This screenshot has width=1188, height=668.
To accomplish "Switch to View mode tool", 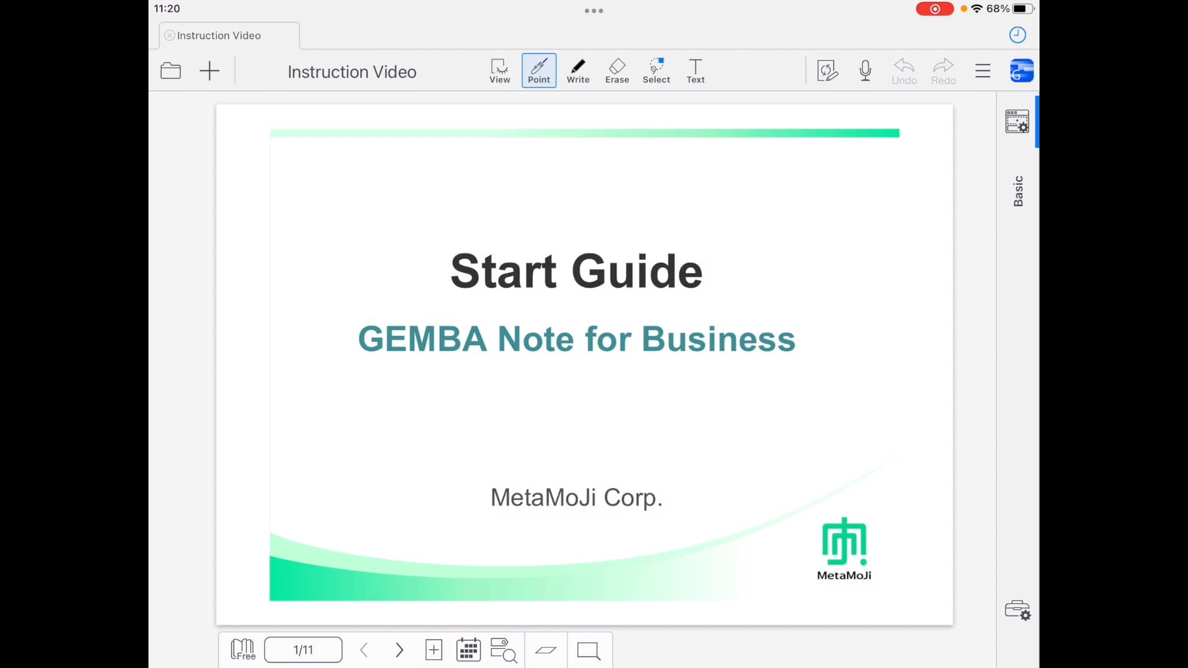I will (499, 71).
